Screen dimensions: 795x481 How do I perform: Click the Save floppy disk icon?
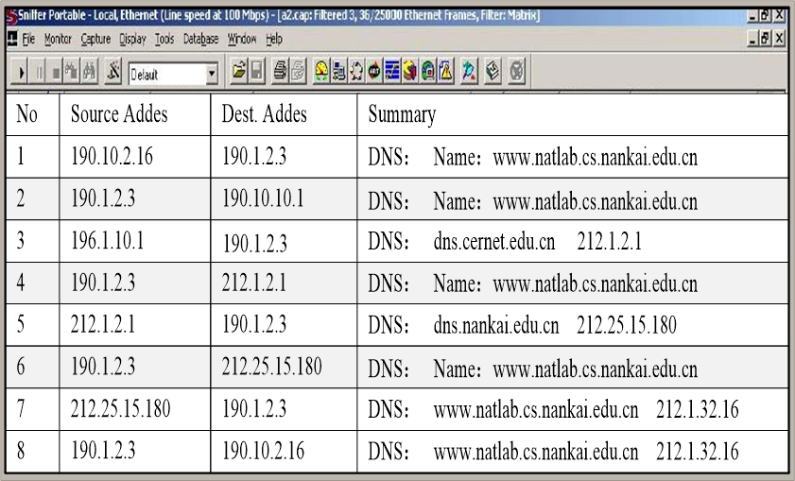(257, 71)
